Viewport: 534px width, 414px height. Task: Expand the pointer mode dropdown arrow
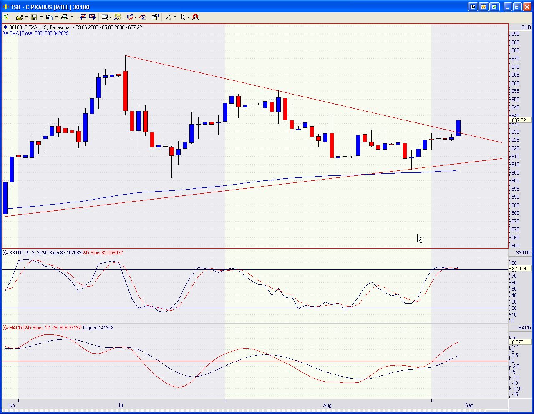(189, 17)
